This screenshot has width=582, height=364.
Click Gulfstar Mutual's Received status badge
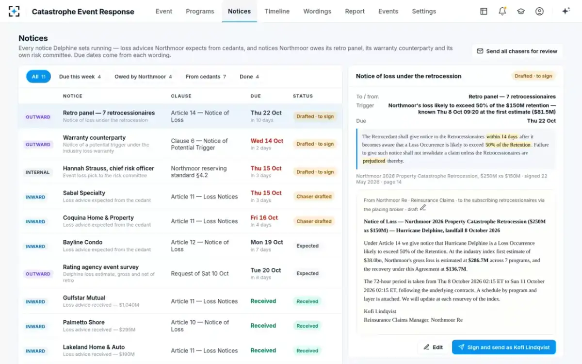point(307,301)
